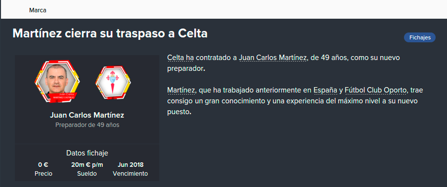
Task: Click Juan Carlos Martínez's portrait photo
Action: click(x=57, y=81)
